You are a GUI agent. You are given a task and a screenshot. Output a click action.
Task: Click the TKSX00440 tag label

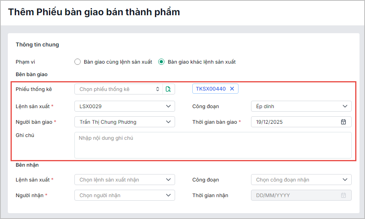[211, 89]
